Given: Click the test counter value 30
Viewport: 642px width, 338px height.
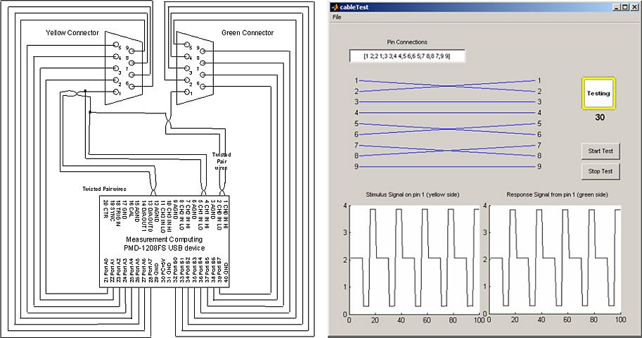Looking at the screenshot, I should point(599,118).
